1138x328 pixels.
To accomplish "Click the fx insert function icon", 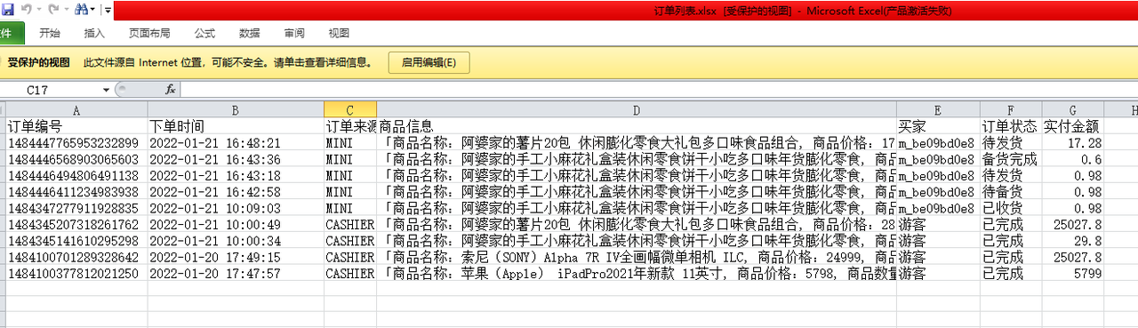I will pos(171,90).
